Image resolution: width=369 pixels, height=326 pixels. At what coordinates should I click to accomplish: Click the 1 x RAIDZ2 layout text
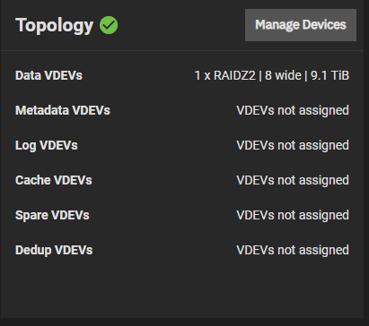[225, 75]
